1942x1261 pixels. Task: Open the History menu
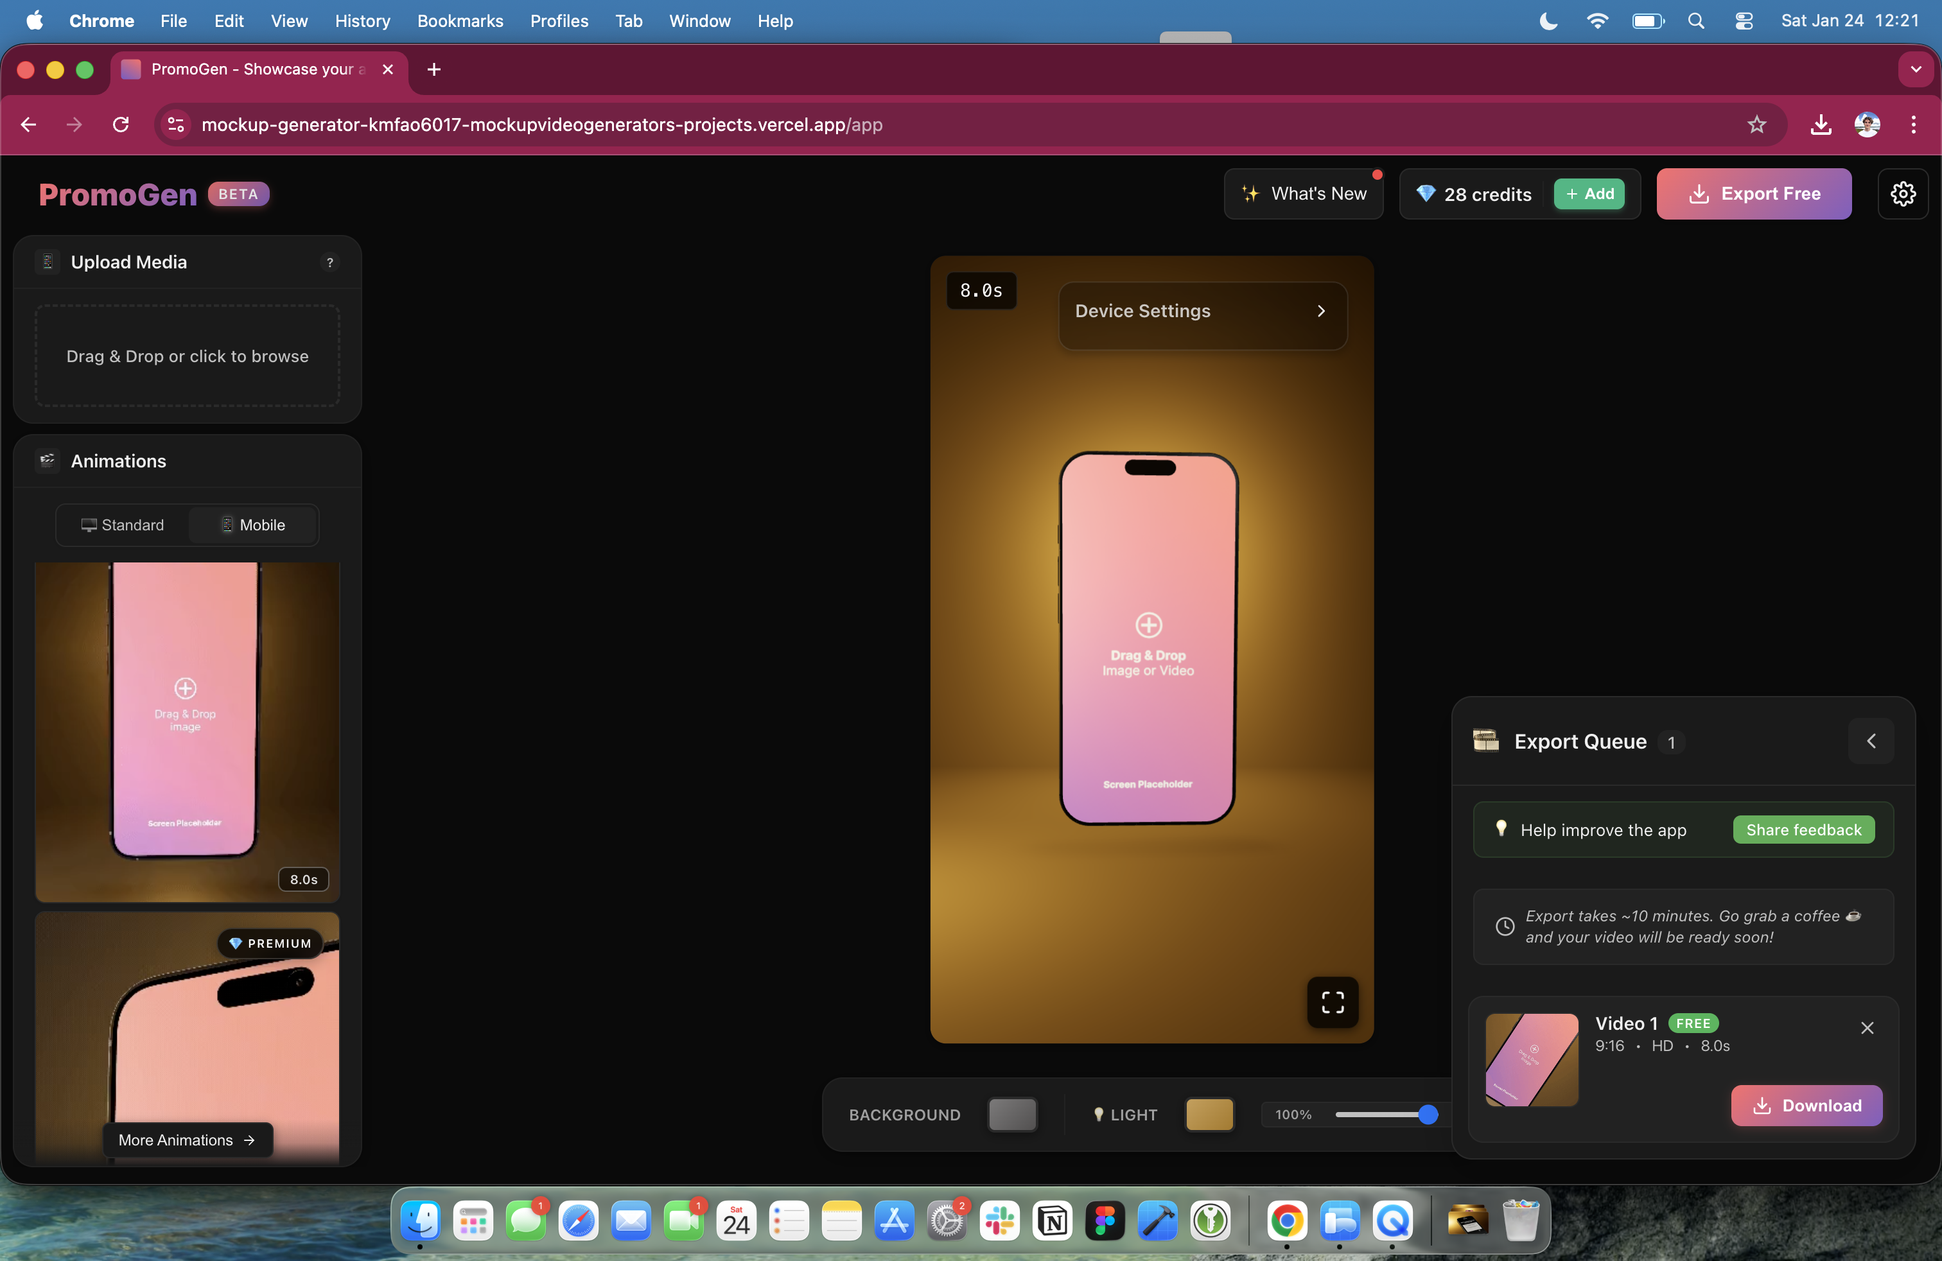click(362, 21)
